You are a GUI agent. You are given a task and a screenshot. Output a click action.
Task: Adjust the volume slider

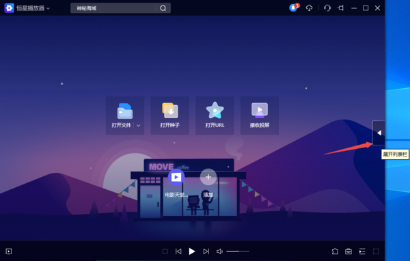238,251
